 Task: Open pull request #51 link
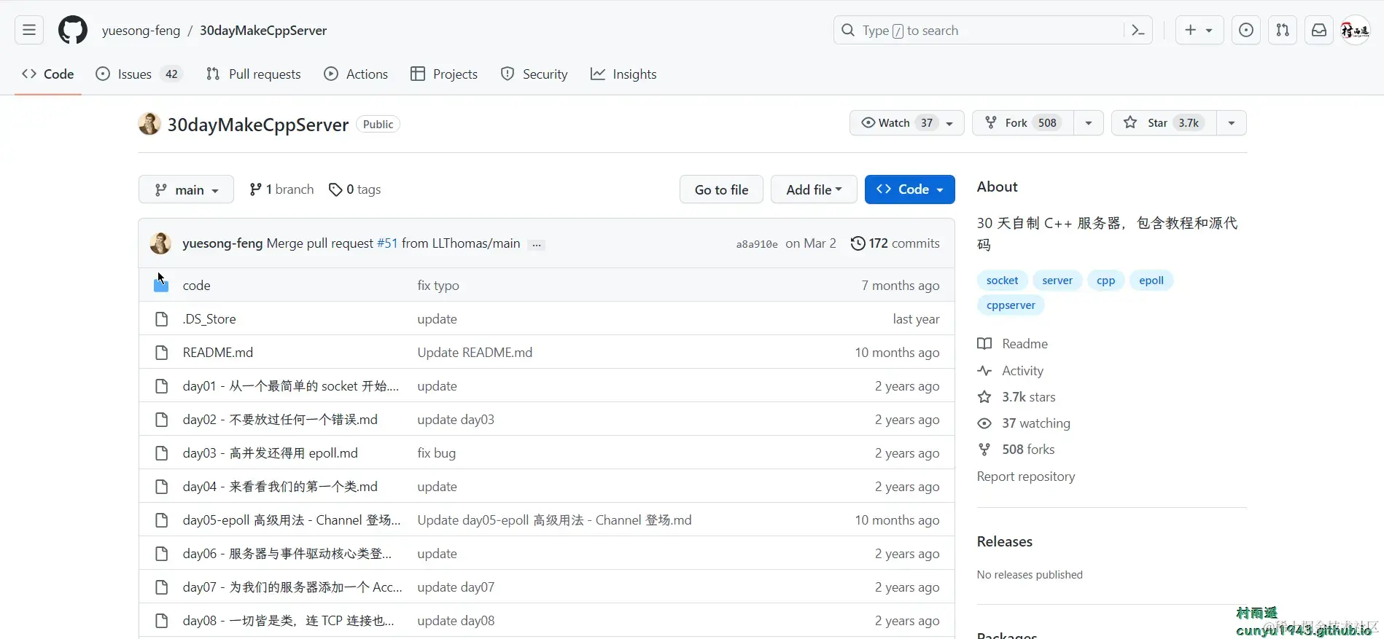tap(387, 243)
